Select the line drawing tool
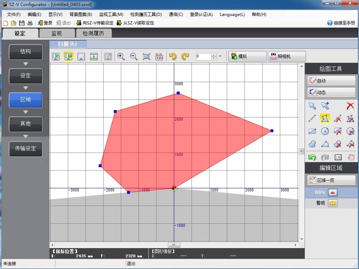 tap(312, 119)
